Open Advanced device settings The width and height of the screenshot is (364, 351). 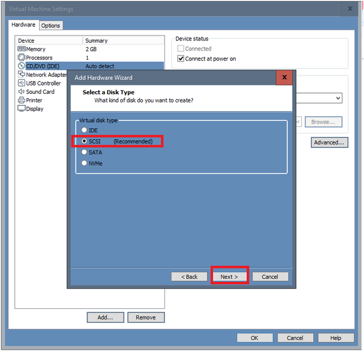click(x=329, y=142)
